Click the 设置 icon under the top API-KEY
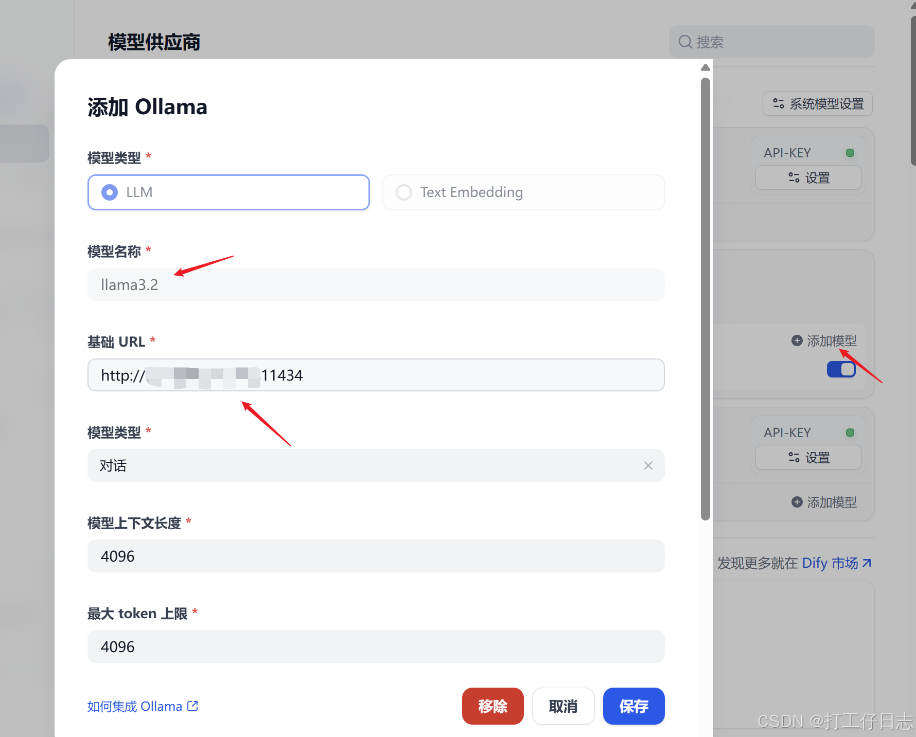The height and width of the screenshot is (737, 916). (792, 177)
